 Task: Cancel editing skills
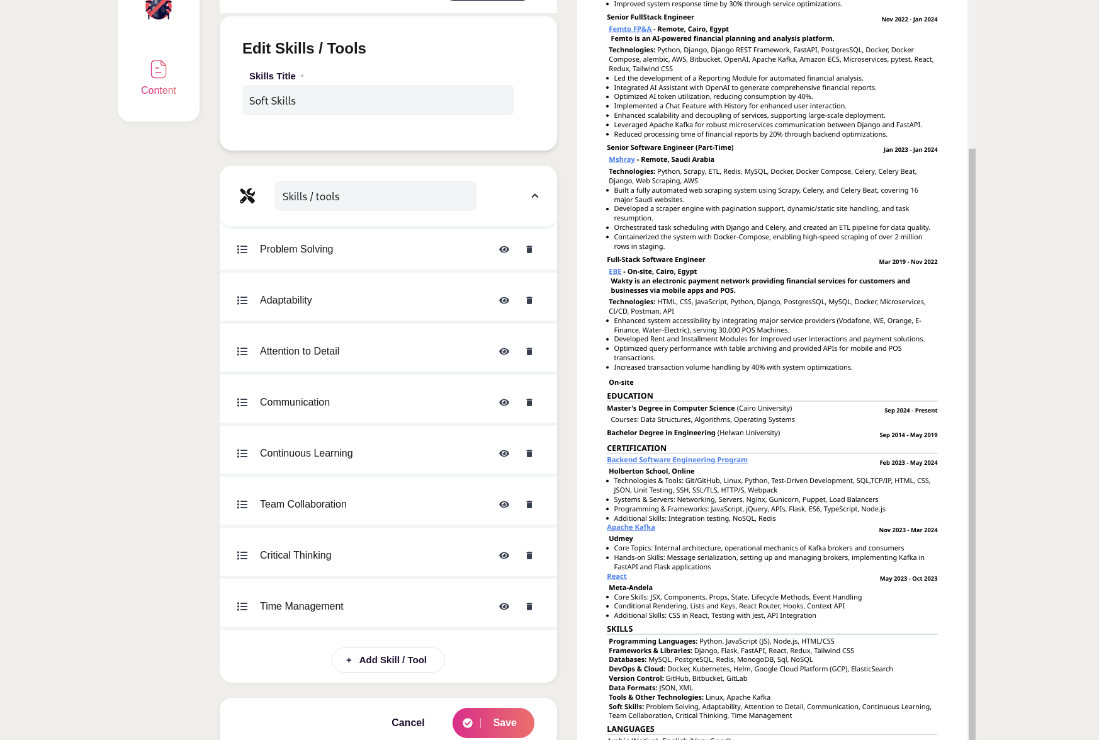tap(408, 723)
